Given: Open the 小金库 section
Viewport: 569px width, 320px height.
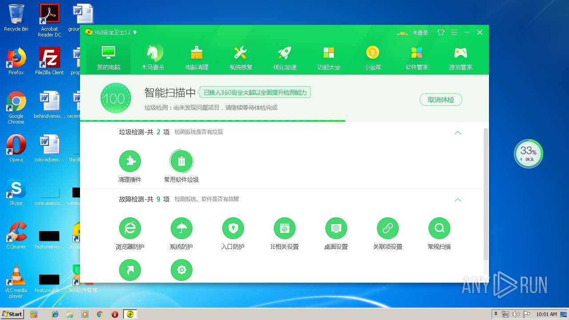Looking at the screenshot, I should [x=373, y=58].
